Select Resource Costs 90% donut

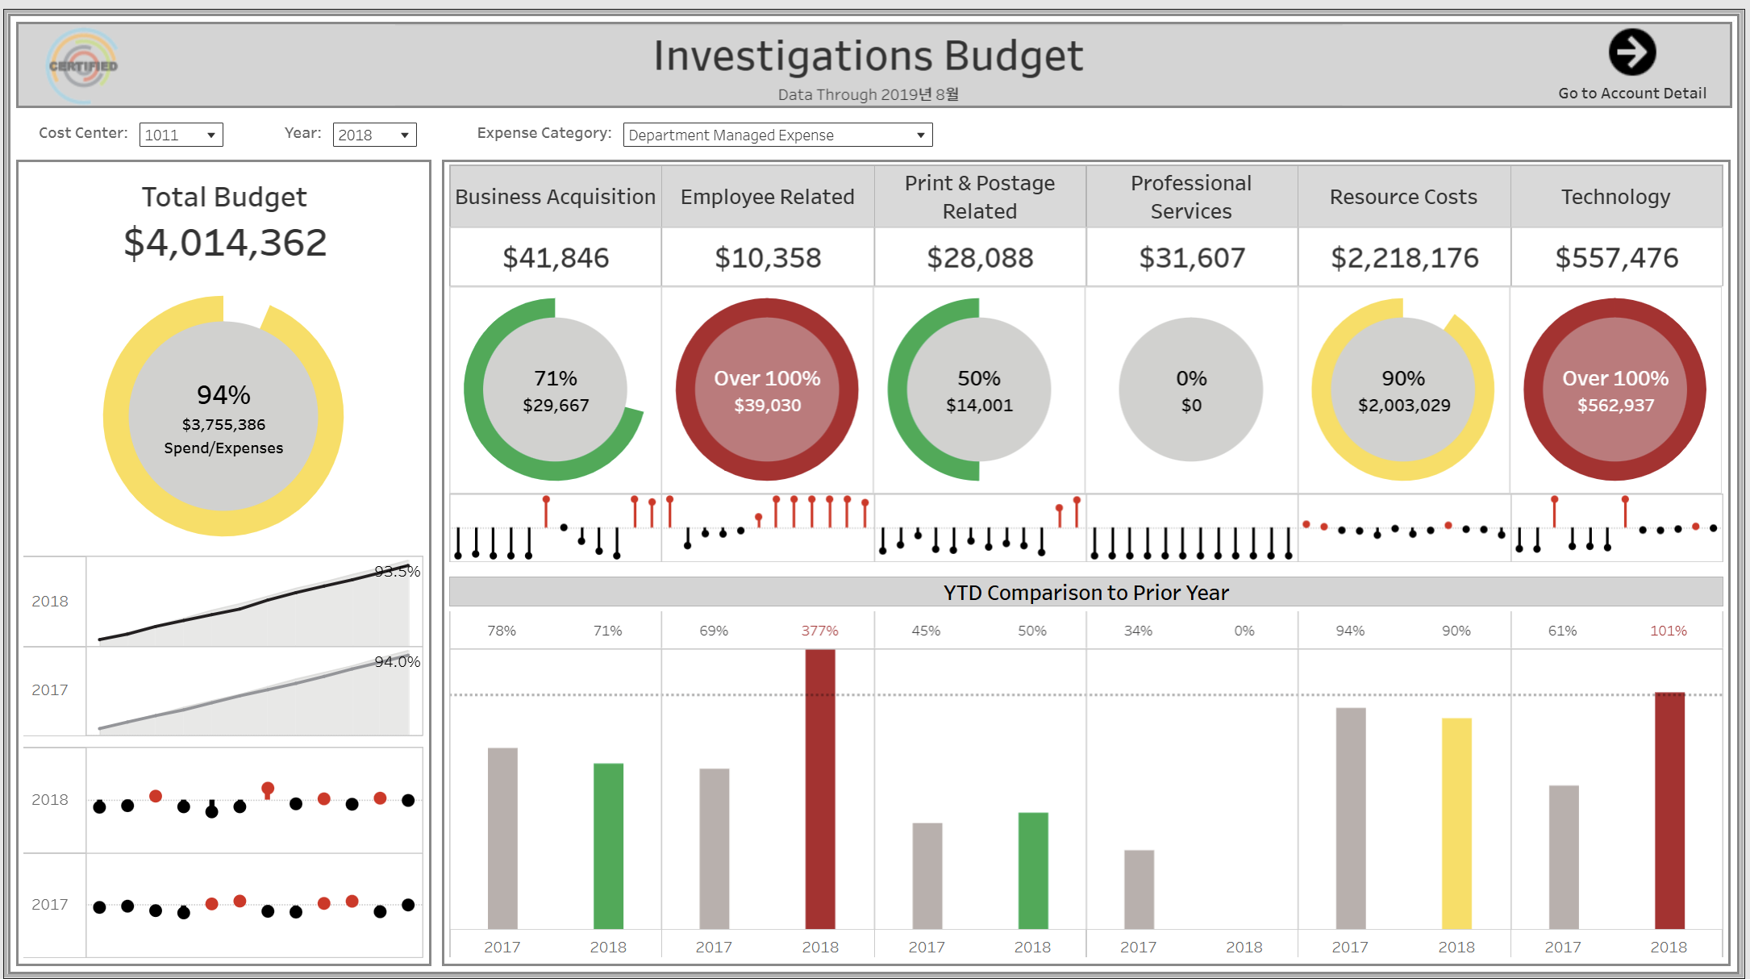pos(1402,390)
